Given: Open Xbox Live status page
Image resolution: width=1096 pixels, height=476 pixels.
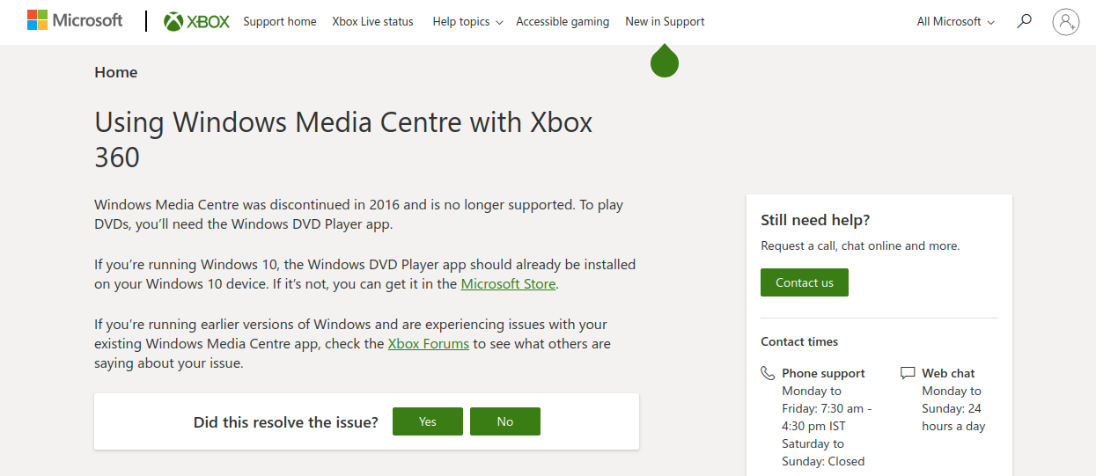Looking at the screenshot, I should [372, 21].
